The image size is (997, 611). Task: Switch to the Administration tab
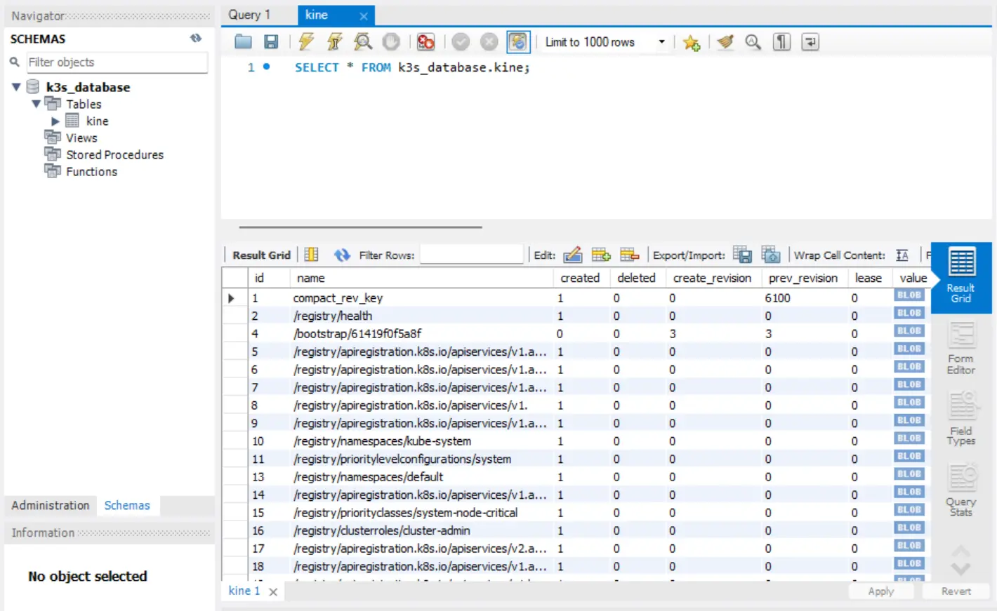[x=49, y=505]
